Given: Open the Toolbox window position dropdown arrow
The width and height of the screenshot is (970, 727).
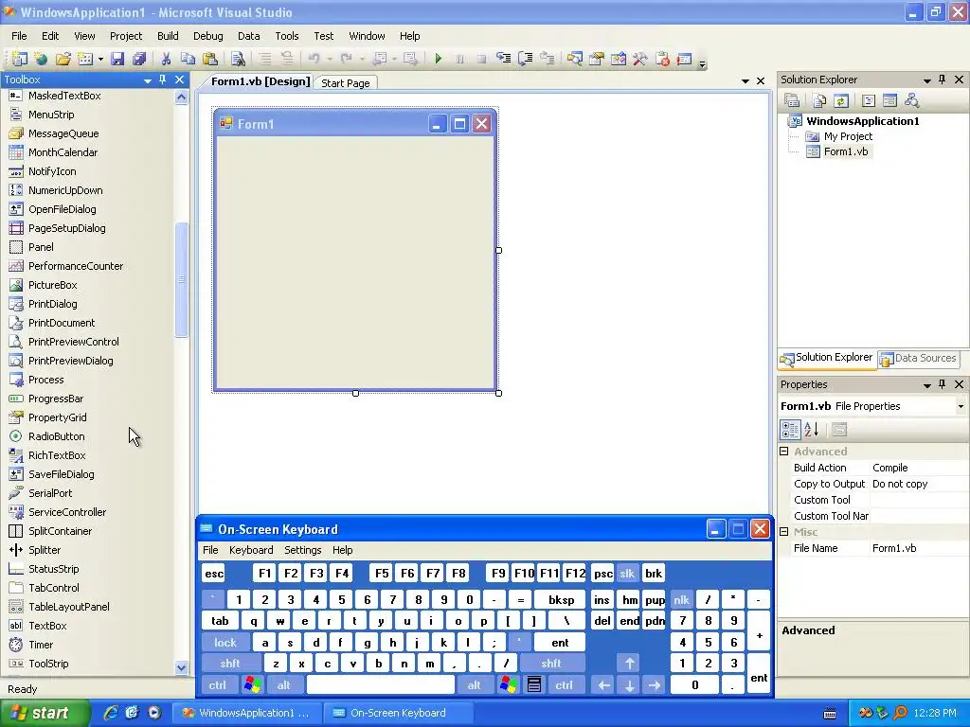Looking at the screenshot, I should [x=147, y=80].
